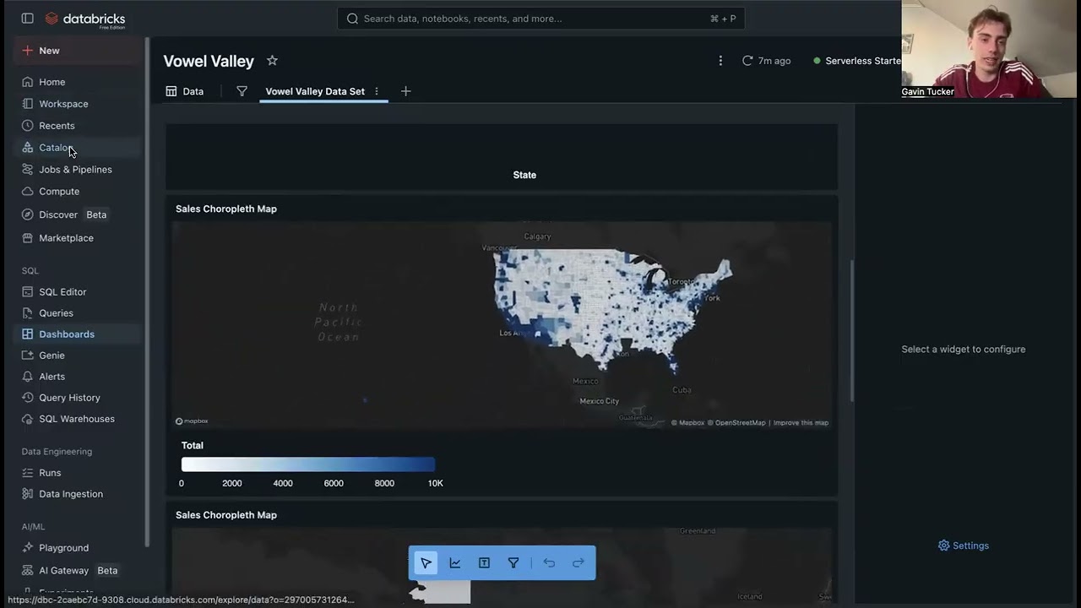Open the filter tab icon

click(x=242, y=91)
